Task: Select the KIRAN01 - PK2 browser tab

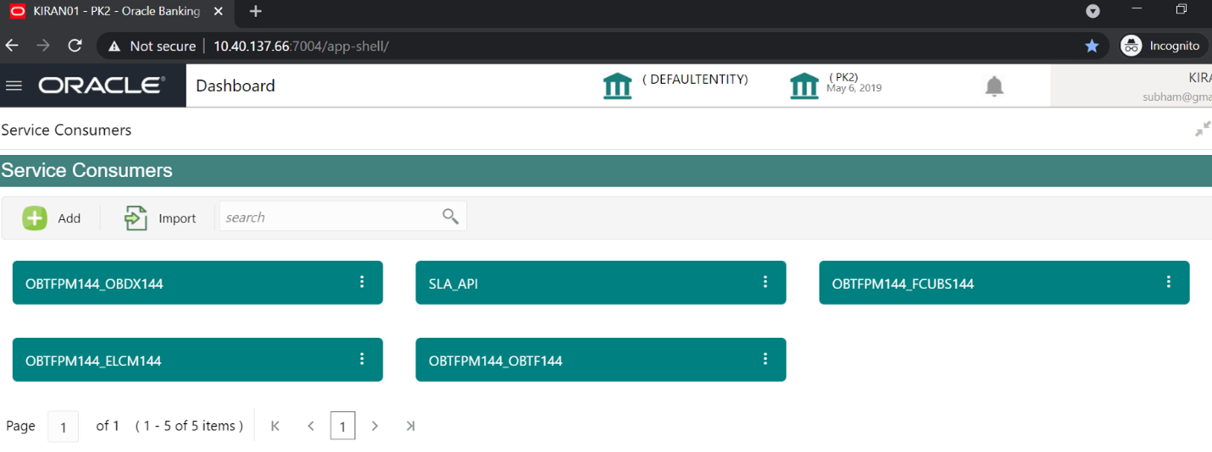Action: coord(117,12)
